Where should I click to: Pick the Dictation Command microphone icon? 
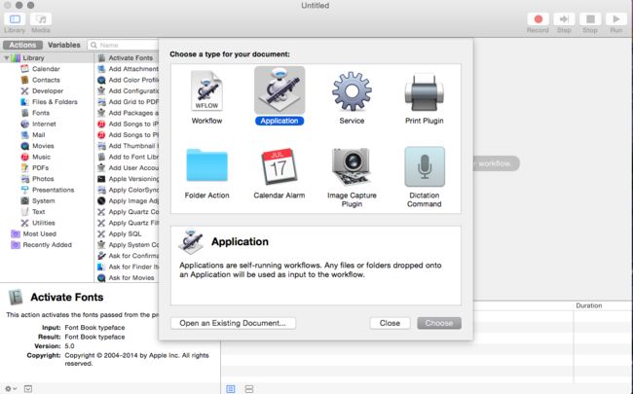coord(425,166)
